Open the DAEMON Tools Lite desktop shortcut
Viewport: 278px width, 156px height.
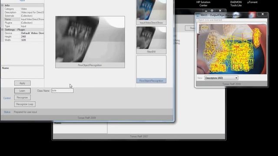tap(236, 4)
